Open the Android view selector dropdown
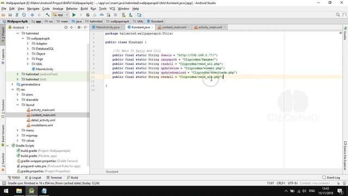The image size is (348, 196). (18, 27)
